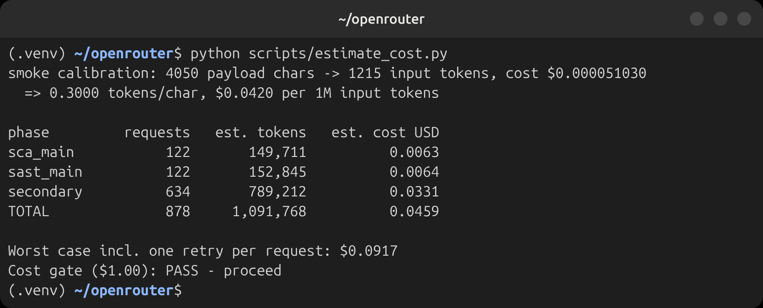This screenshot has height=308, width=763.
Task: Click the total token count 1,091,768
Action: click(269, 212)
